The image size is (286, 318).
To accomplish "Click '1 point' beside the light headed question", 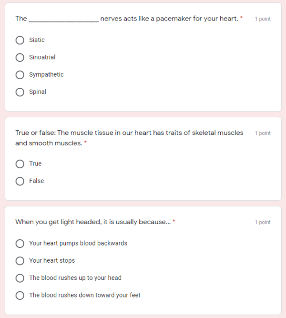I will [262, 223].
